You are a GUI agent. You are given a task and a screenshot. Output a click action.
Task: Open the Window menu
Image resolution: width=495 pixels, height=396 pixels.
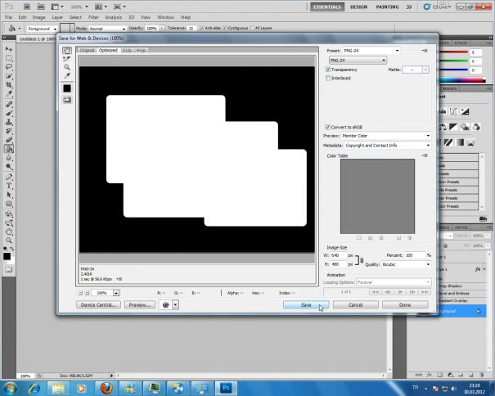click(x=166, y=17)
